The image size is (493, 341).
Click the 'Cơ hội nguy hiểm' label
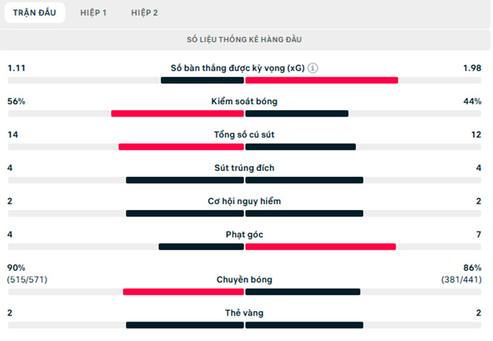click(x=244, y=201)
